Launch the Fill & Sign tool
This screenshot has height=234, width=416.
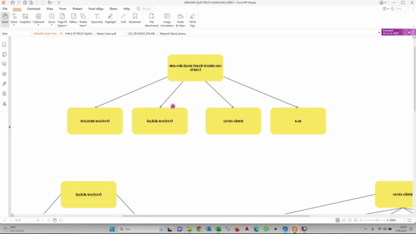tap(192, 20)
